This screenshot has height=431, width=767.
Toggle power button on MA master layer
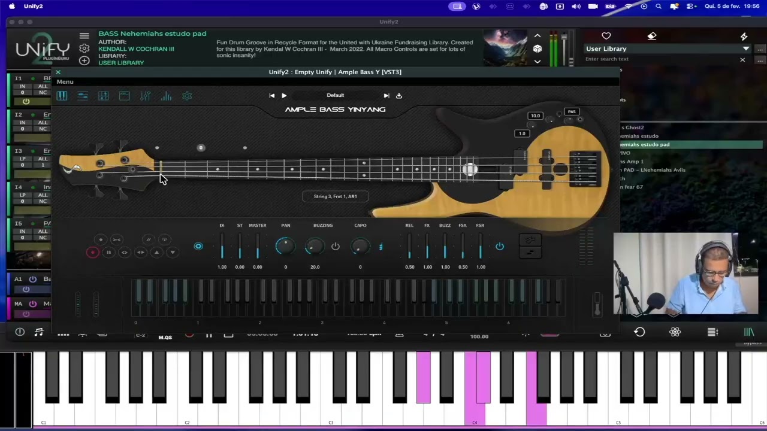click(33, 303)
